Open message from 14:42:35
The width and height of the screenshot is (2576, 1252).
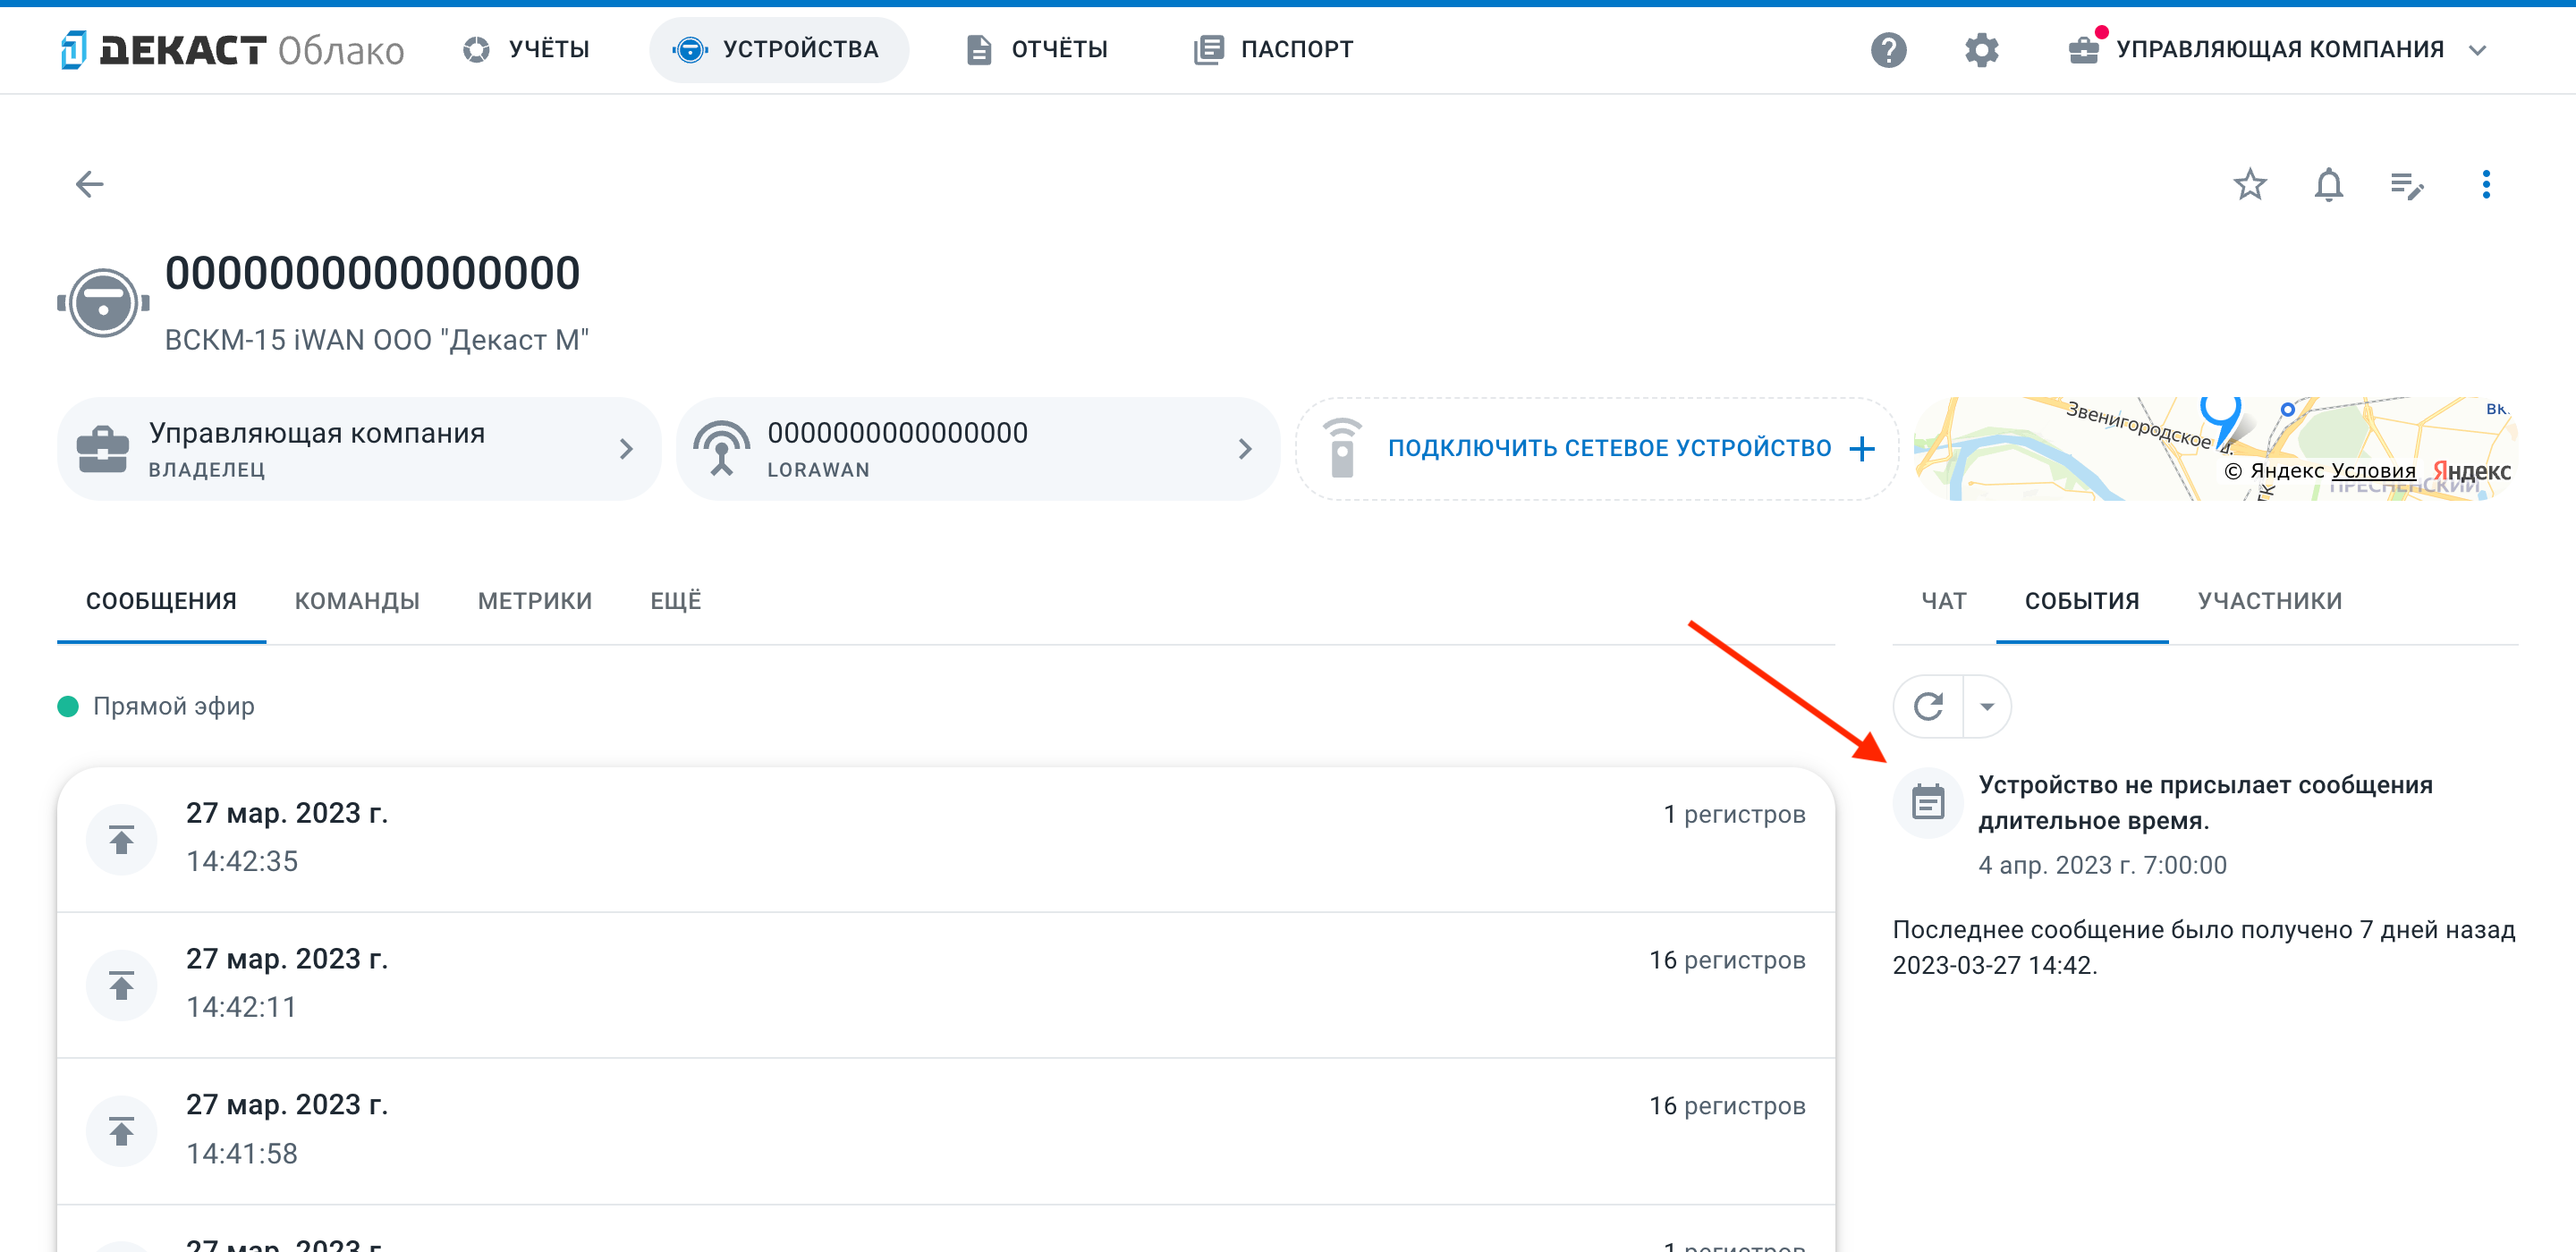[945, 839]
